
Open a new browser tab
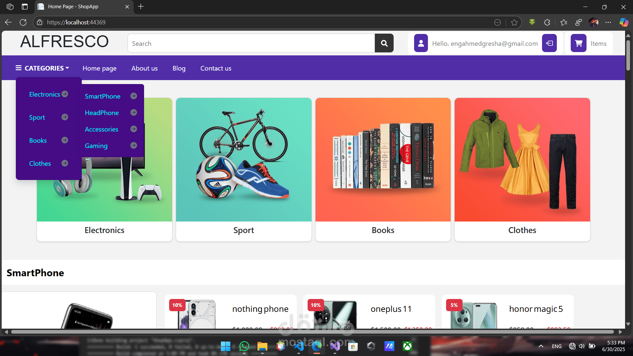141,7
